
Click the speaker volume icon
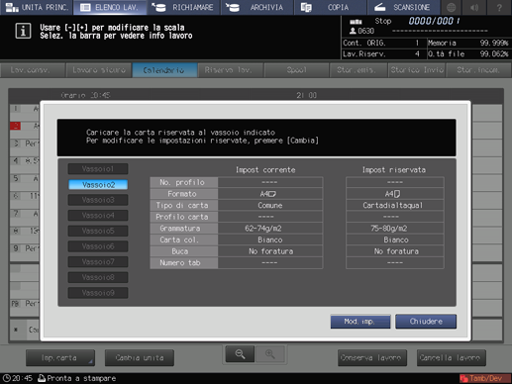[474, 7]
